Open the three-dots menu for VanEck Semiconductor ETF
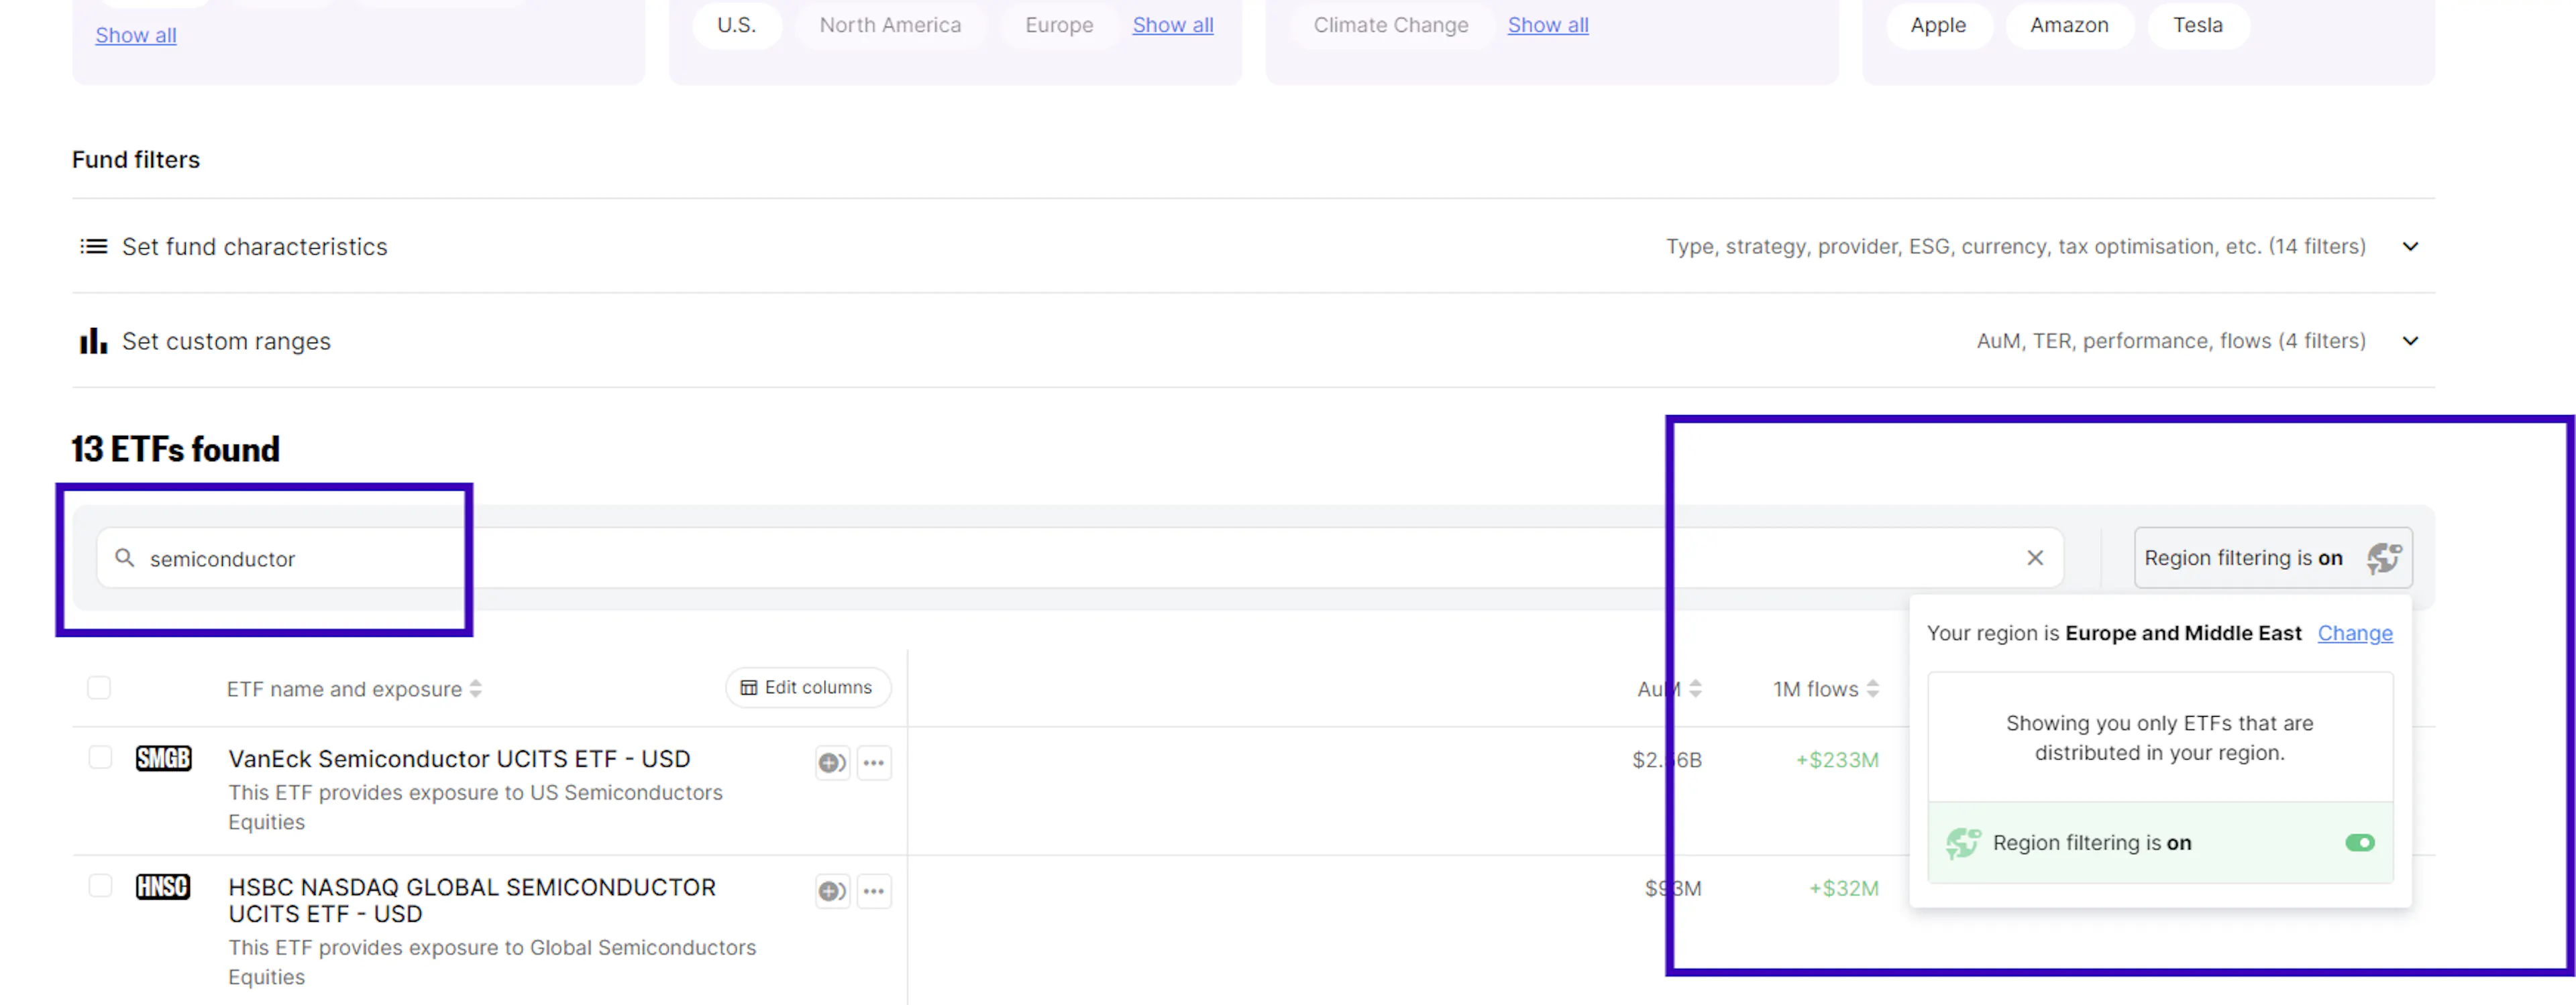Image resolution: width=2576 pixels, height=1005 pixels. (x=874, y=763)
